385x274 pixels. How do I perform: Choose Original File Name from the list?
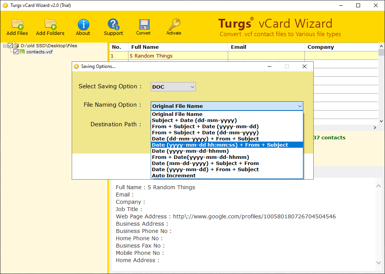coord(227,114)
